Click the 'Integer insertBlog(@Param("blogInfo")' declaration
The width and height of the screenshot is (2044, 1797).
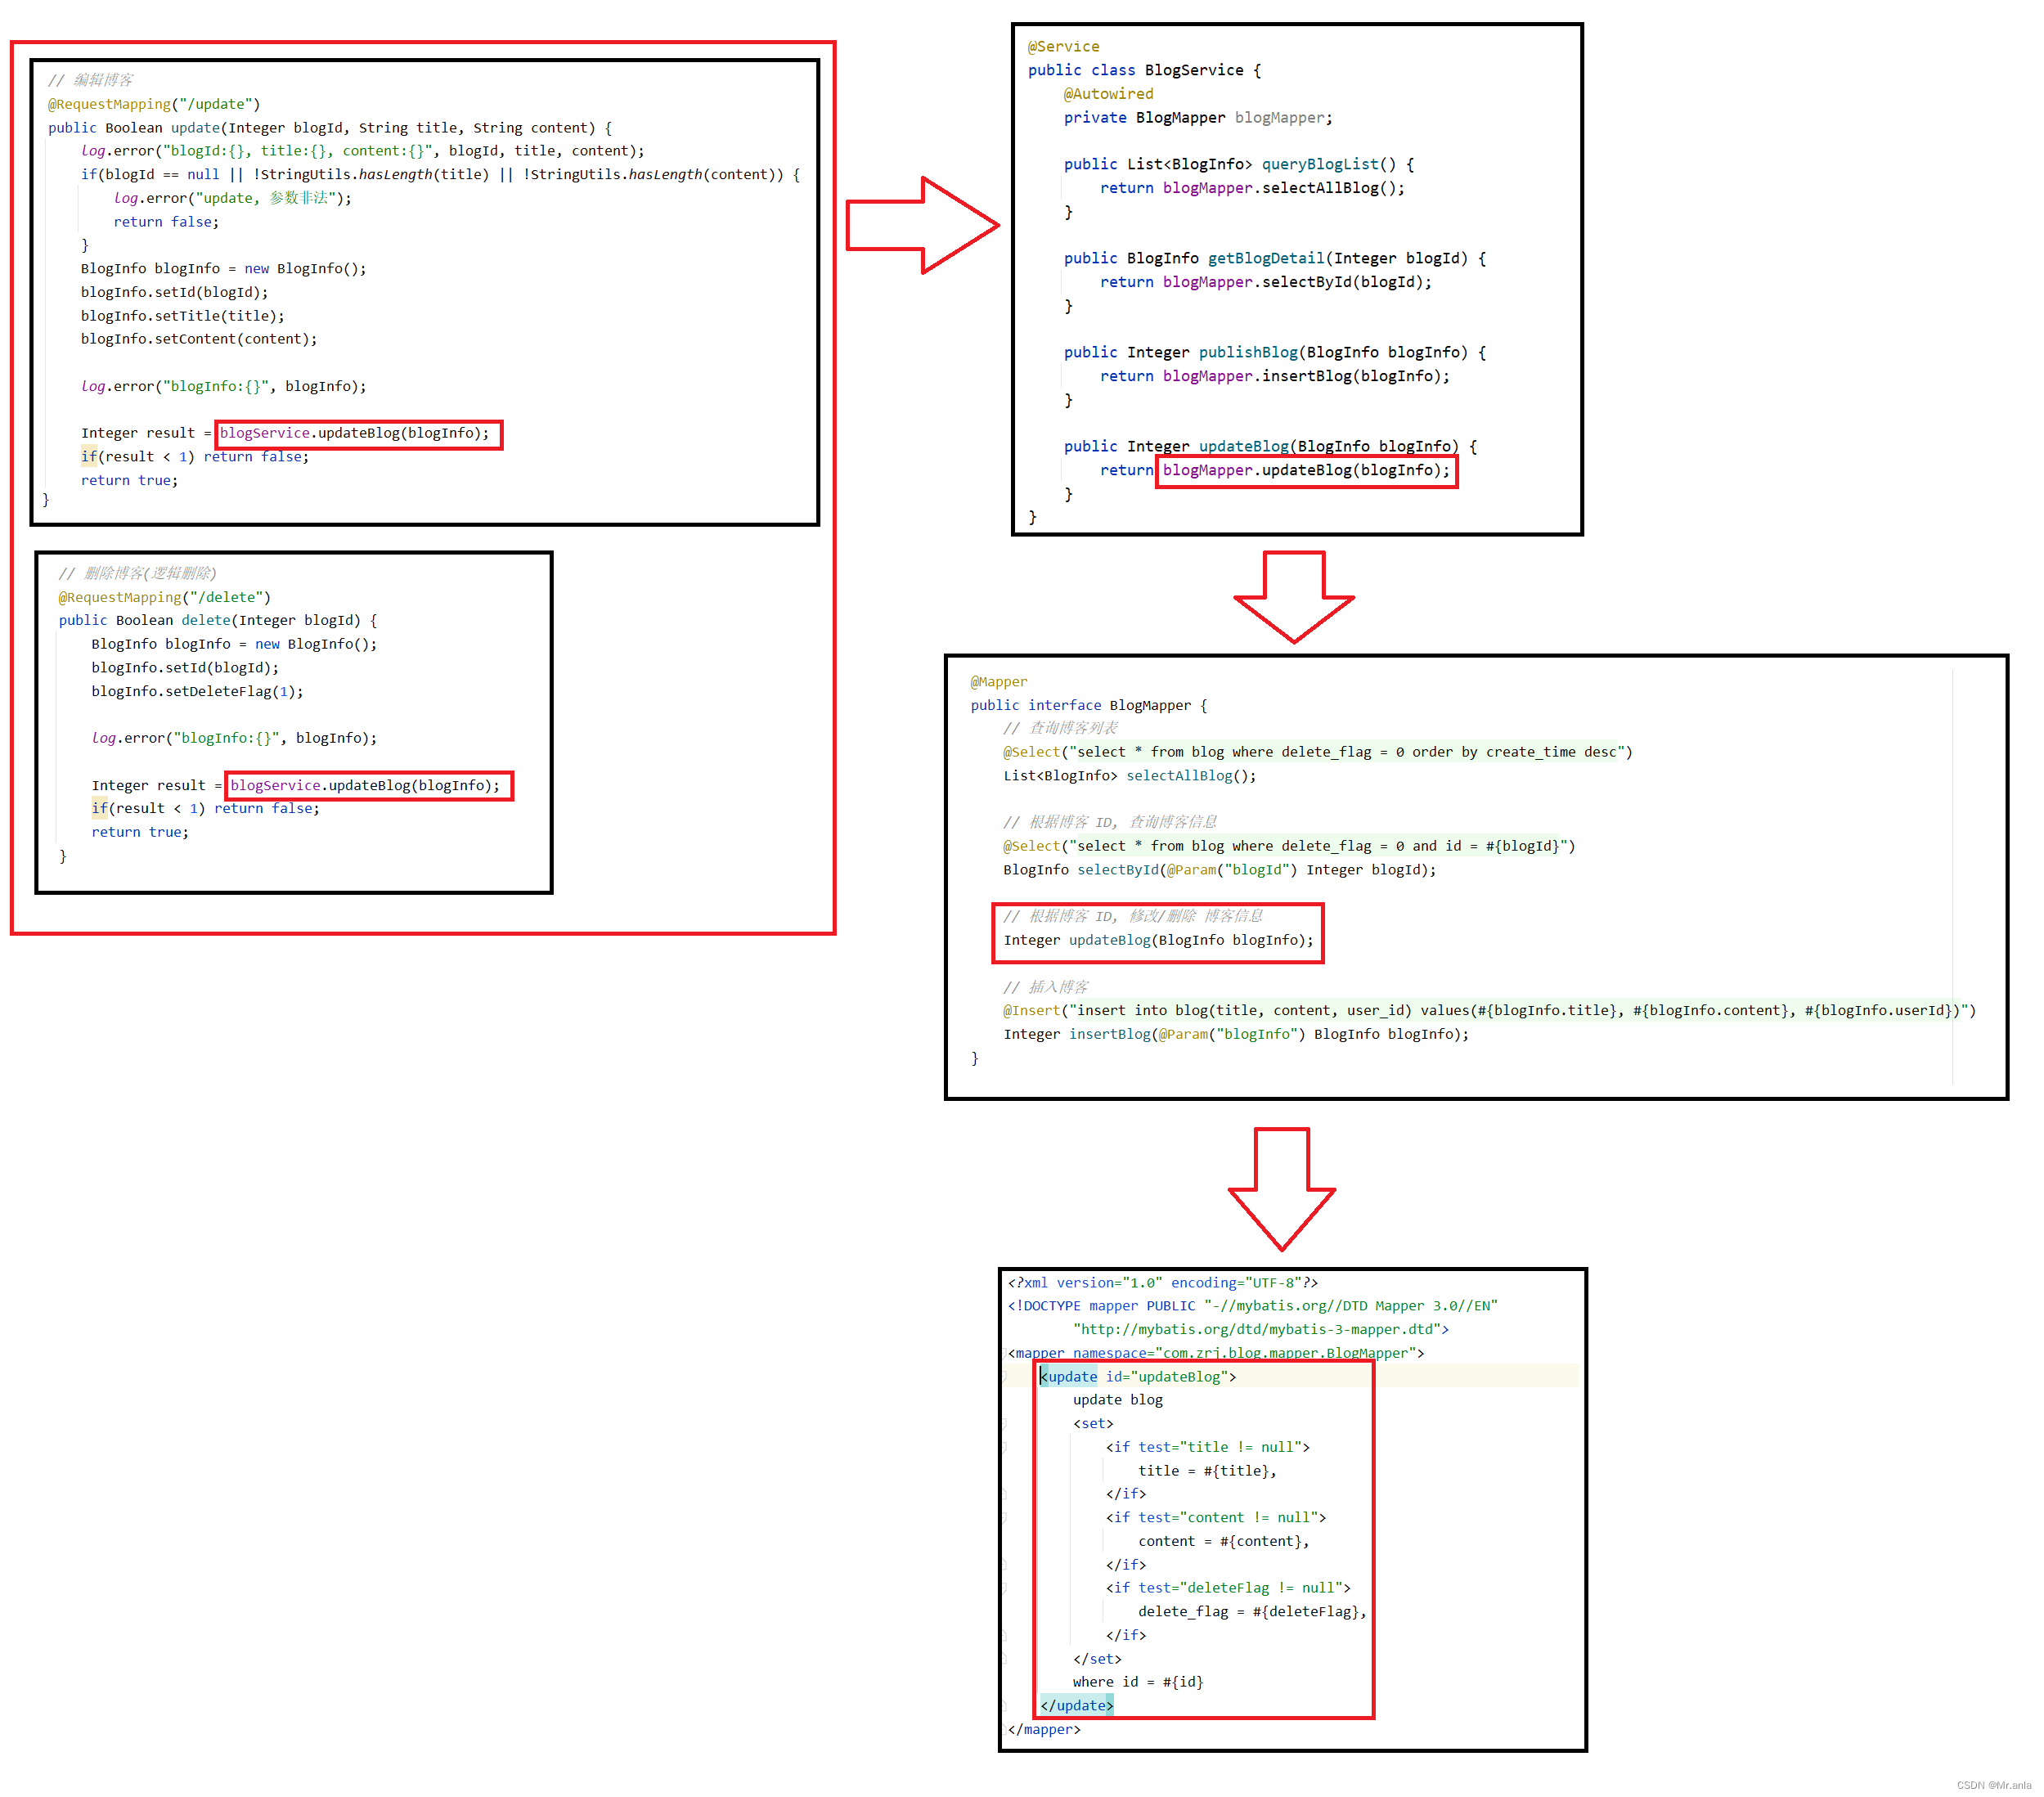point(1237,1034)
